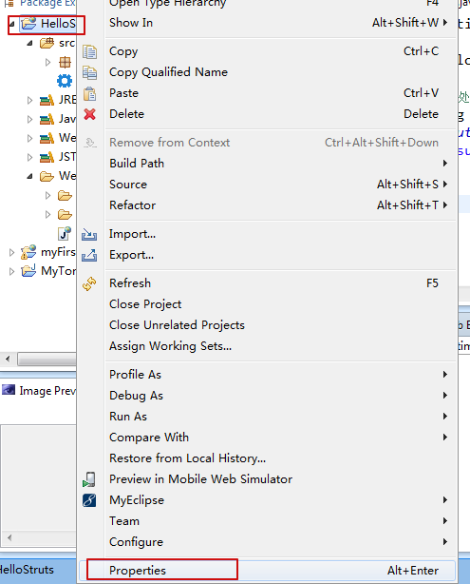
Task: Click the red Delete X icon
Action: (89, 114)
